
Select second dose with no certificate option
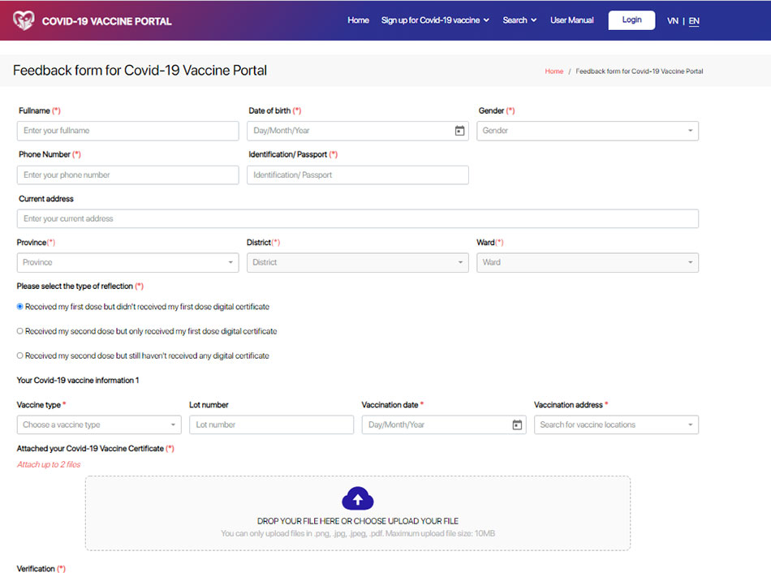[x=20, y=355]
